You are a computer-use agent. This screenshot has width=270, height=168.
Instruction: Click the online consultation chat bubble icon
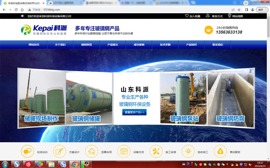click(x=27, y=151)
